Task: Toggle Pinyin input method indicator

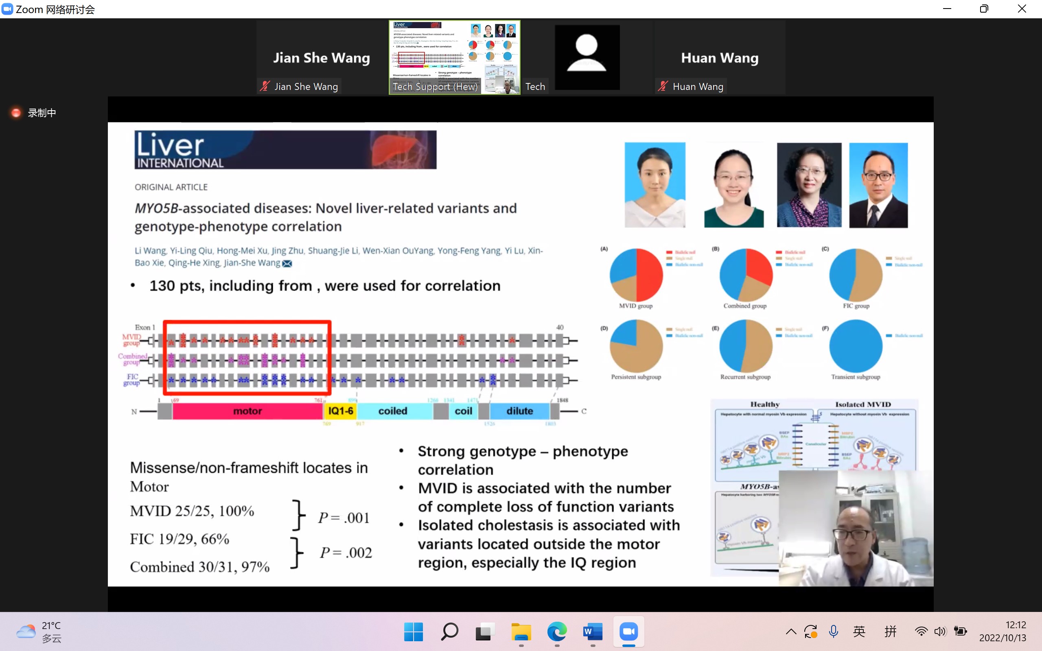Action: [x=891, y=631]
